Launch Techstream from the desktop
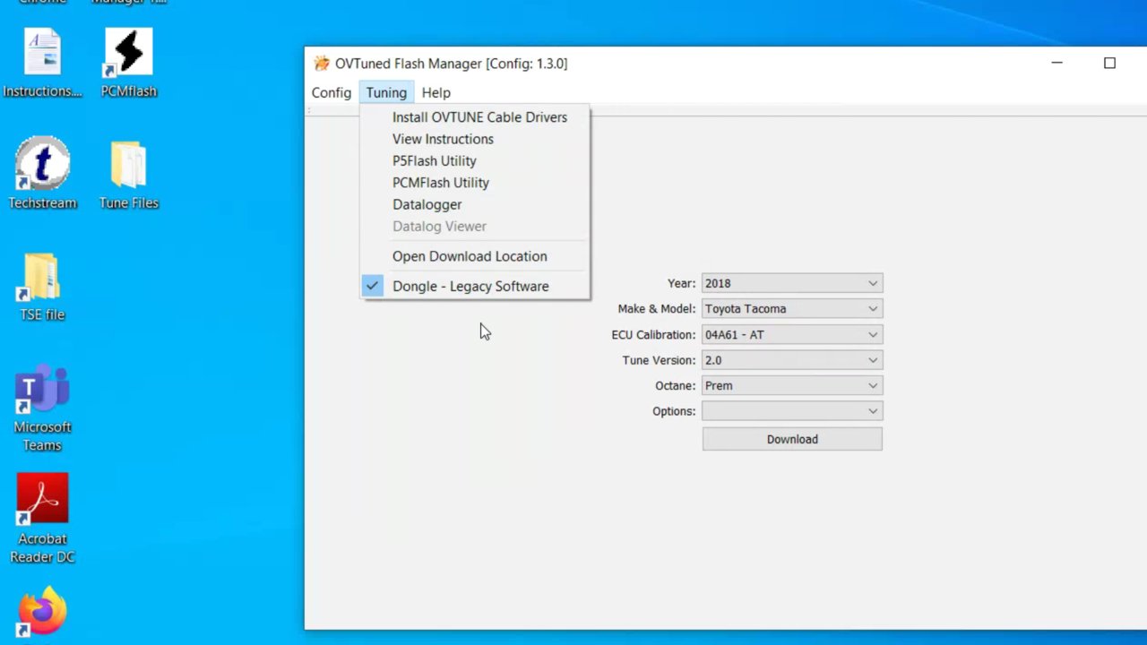This screenshot has width=1147, height=645. [42, 175]
